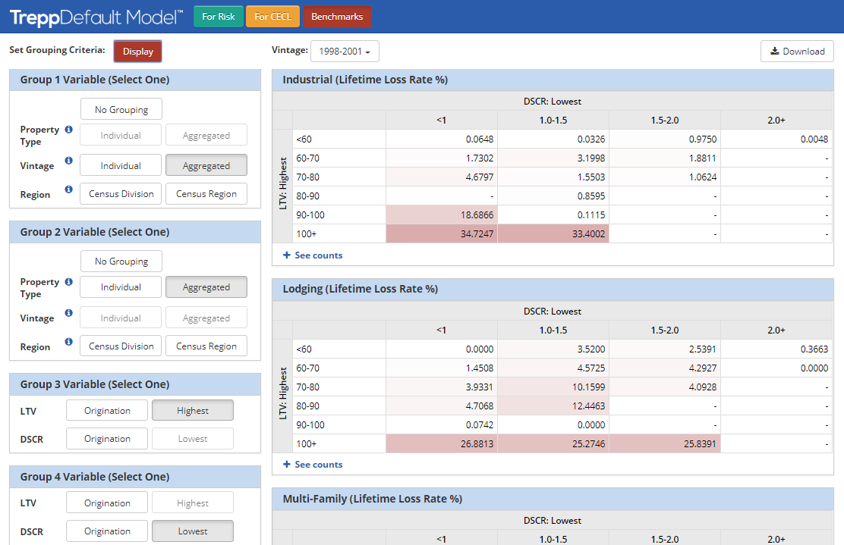Expand See counts under the Industrial table
Screen dimensions: 844x545
312,255
